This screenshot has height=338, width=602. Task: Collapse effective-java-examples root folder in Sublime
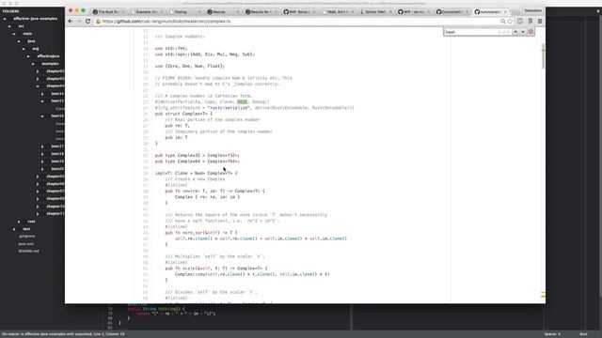(5, 19)
